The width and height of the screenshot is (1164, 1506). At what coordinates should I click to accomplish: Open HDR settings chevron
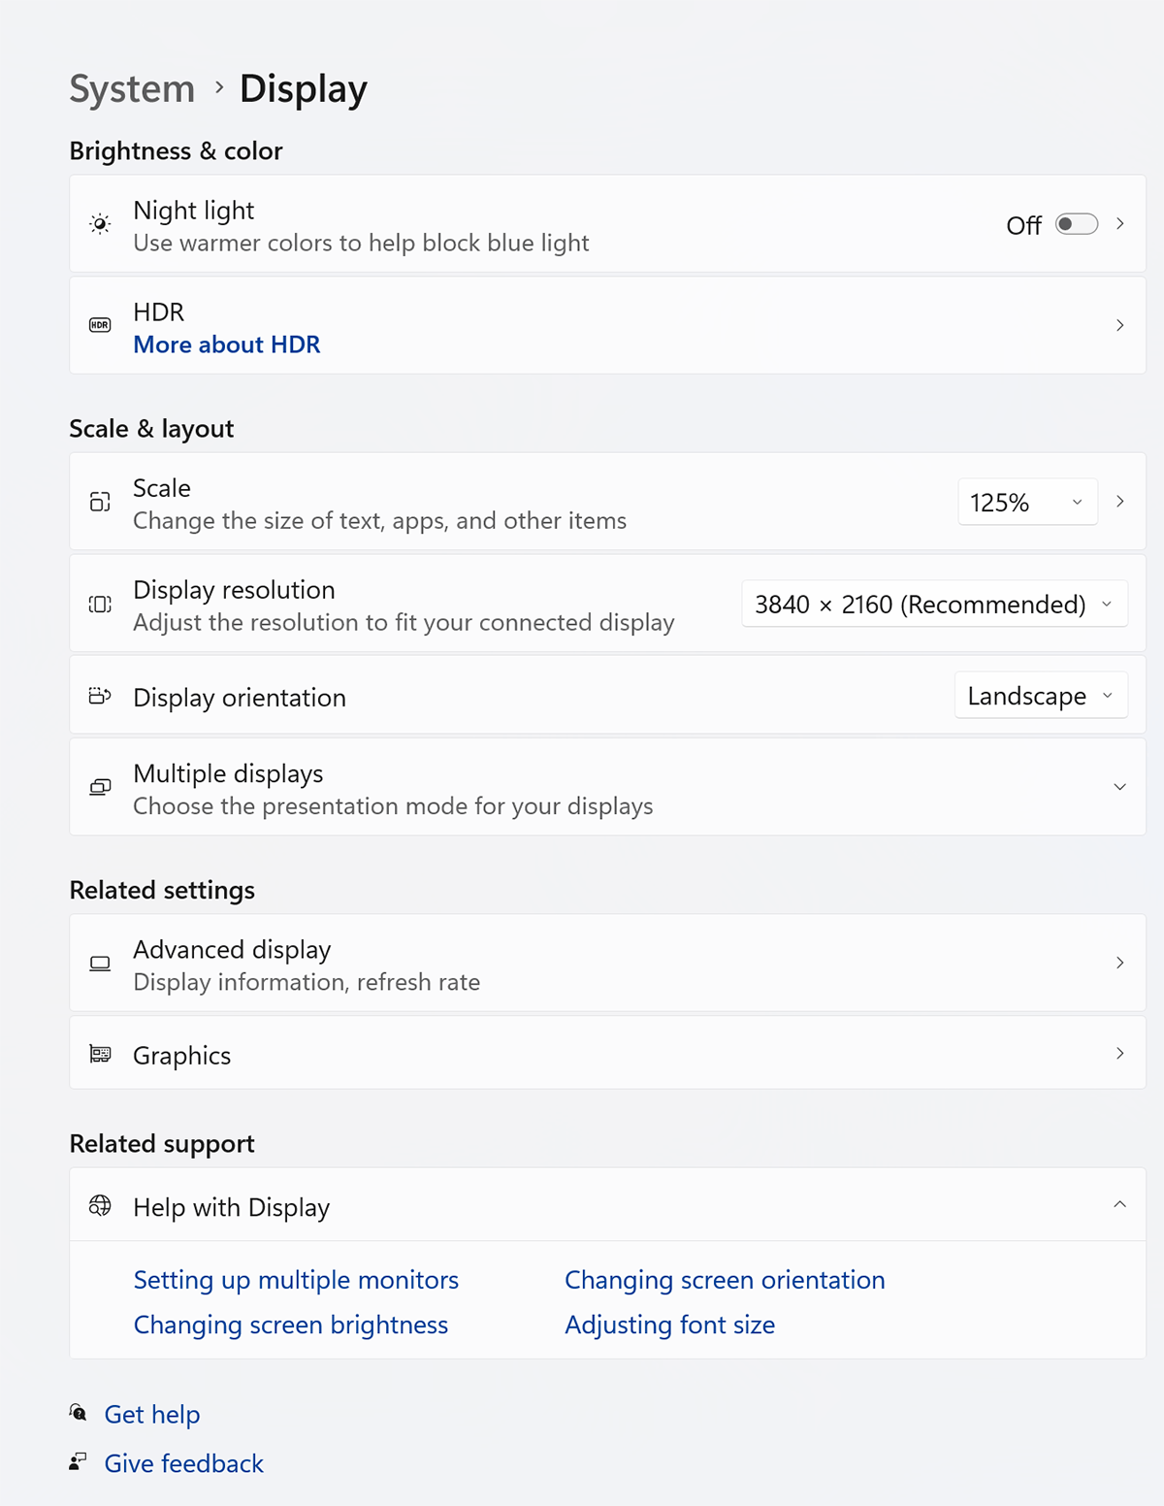click(1120, 325)
